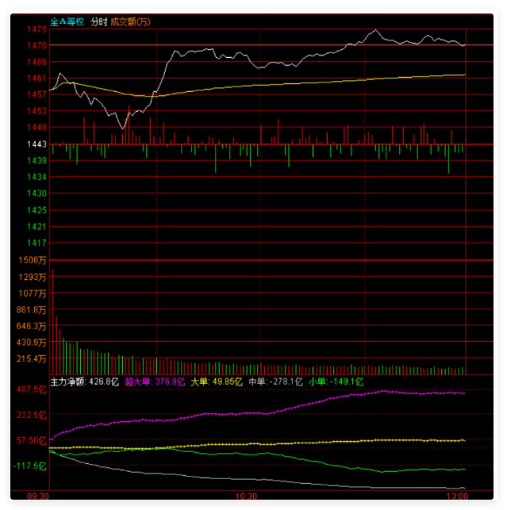
Task: Click the white 1443 baseline price label
Action: [x=36, y=144]
